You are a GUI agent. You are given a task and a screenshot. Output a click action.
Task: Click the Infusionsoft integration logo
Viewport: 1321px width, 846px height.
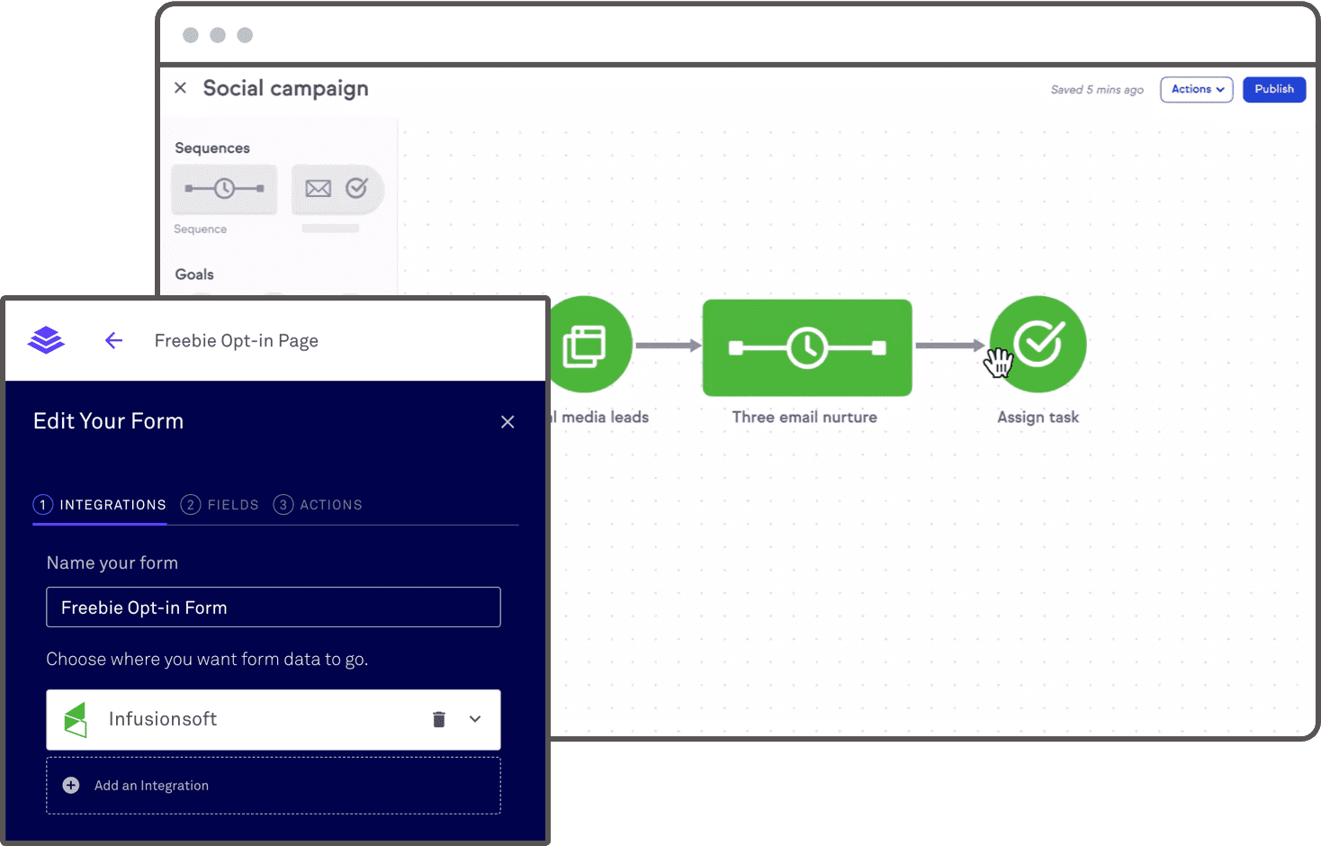pyautogui.click(x=76, y=719)
